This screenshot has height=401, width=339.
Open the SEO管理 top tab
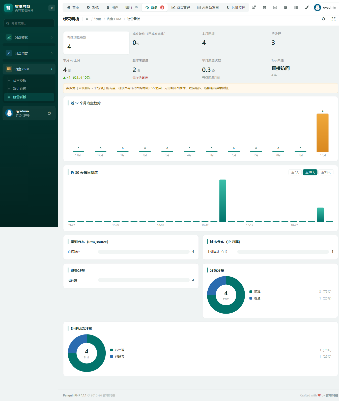point(181,8)
